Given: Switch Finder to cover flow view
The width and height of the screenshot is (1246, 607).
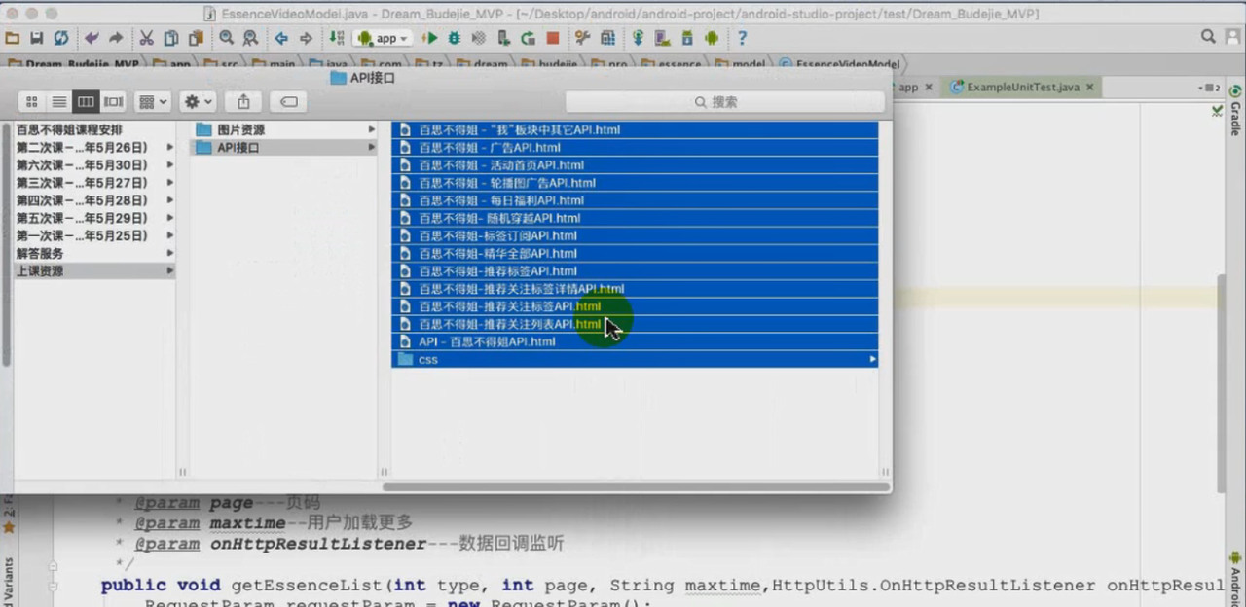Looking at the screenshot, I should click(113, 101).
